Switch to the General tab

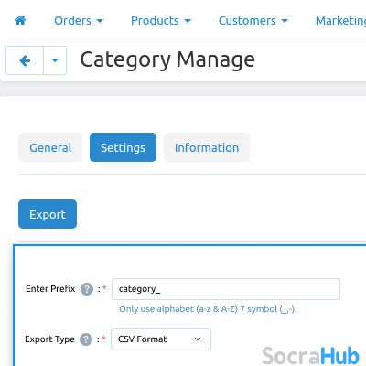(50, 147)
